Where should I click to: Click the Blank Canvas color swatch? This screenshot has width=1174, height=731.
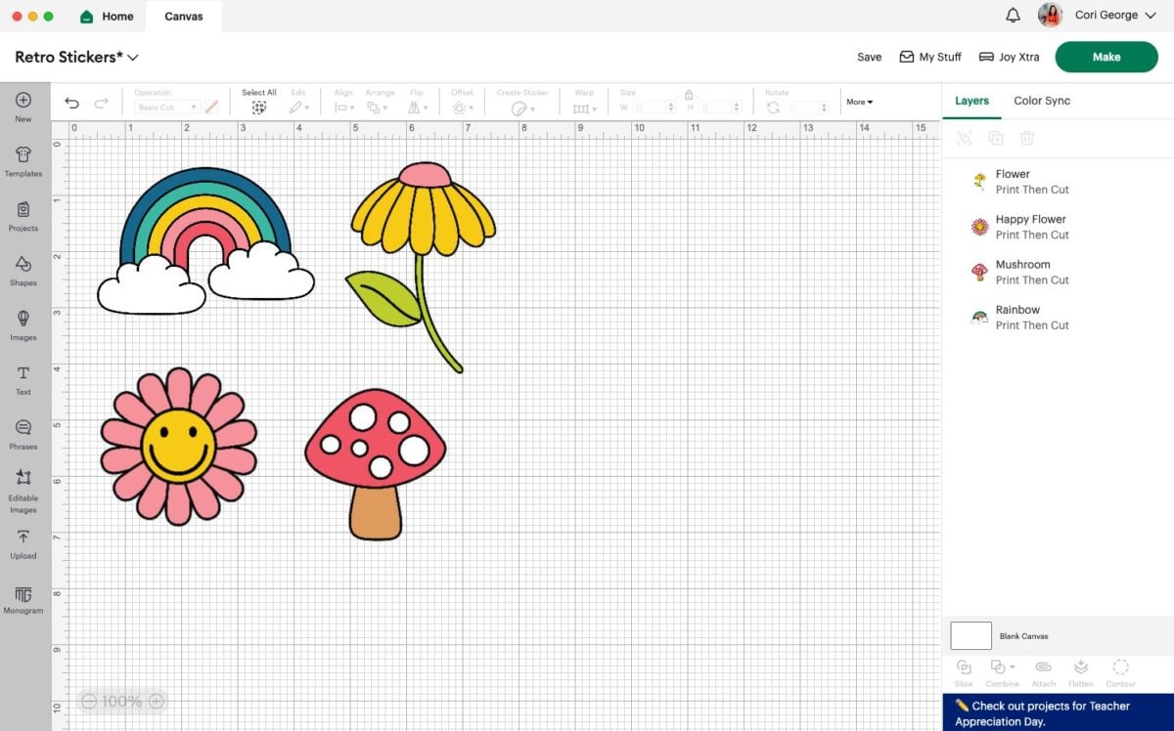(971, 636)
